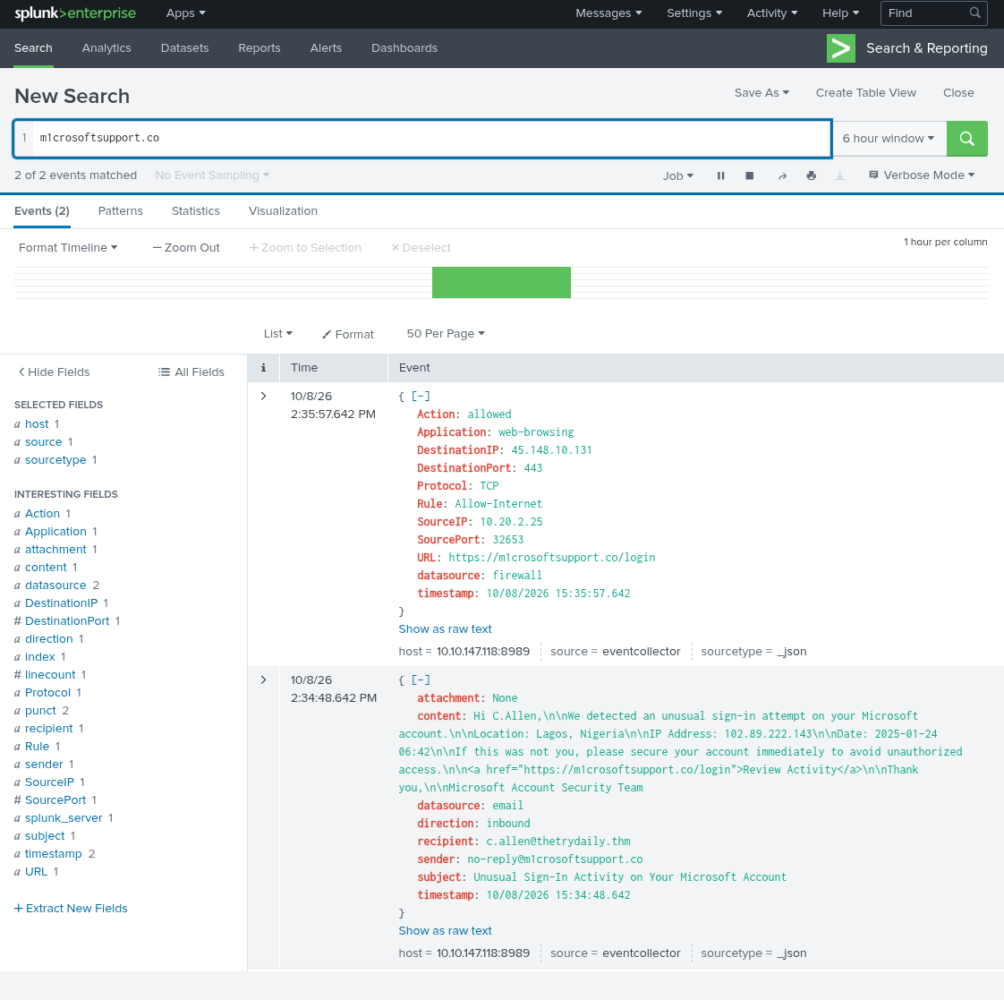Open No Event Sampling dropdown
1004x1000 pixels.
[x=212, y=175]
